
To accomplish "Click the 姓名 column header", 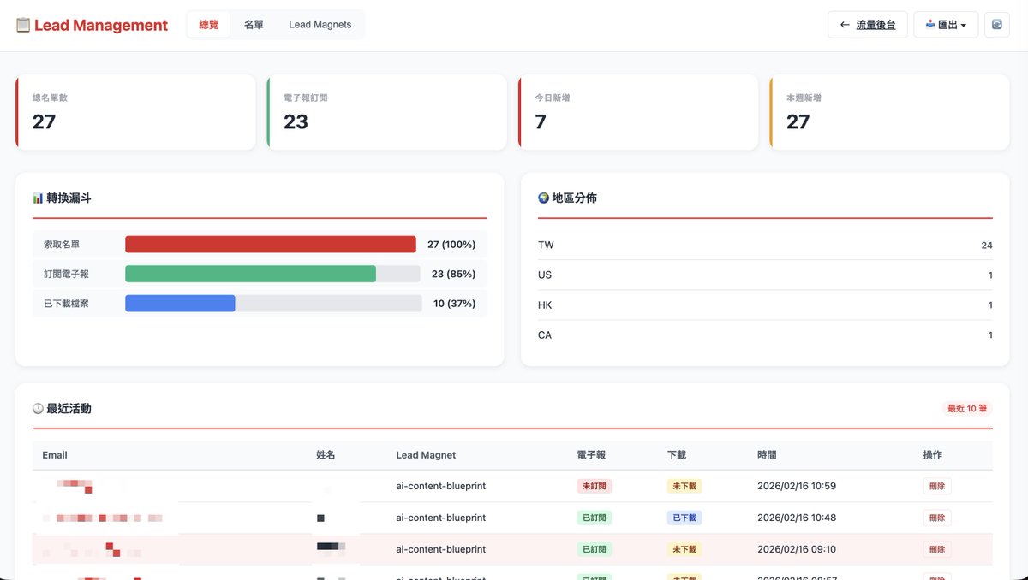I will coord(326,455).
